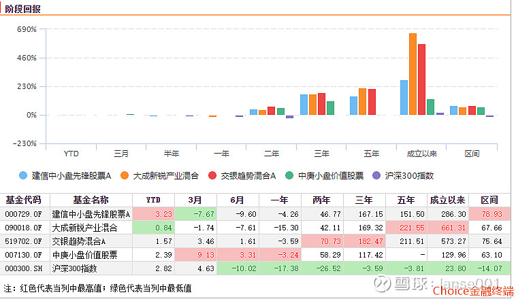Viewport: 516px width, 299px height.
Task: Toggle 建信中小盘先锋股票A legend label
Action: 71,176
